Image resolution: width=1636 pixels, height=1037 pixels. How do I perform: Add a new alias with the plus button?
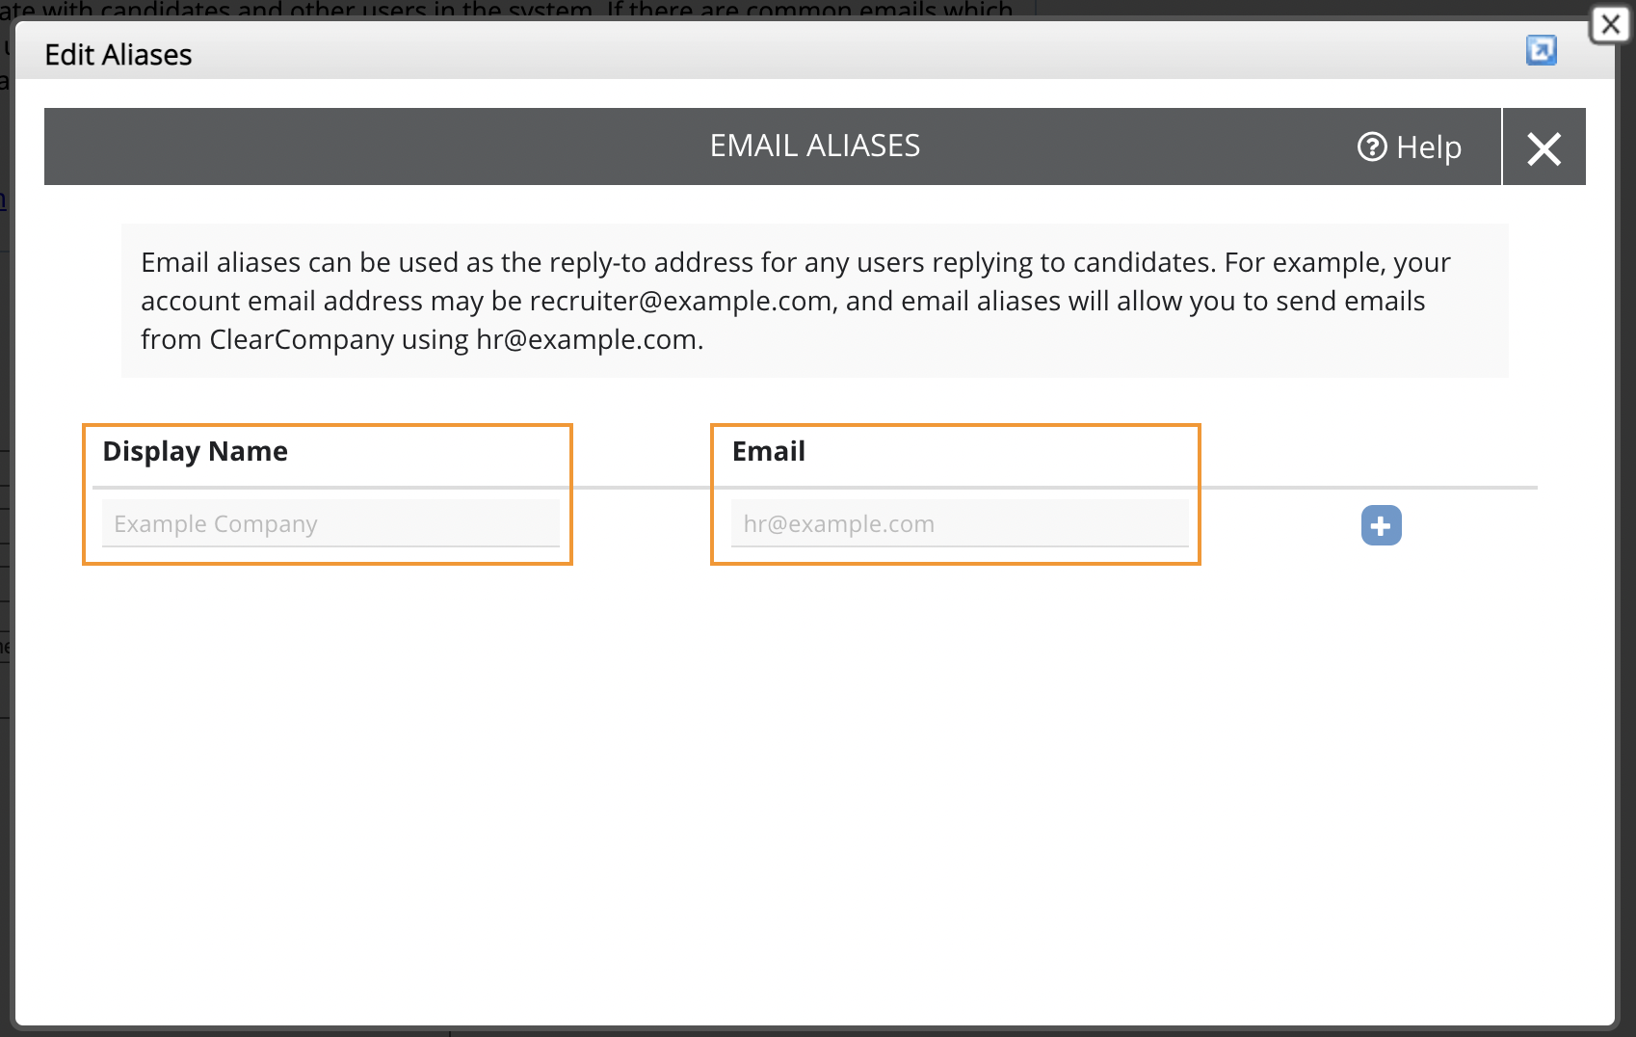click(x=1381, y=525)
